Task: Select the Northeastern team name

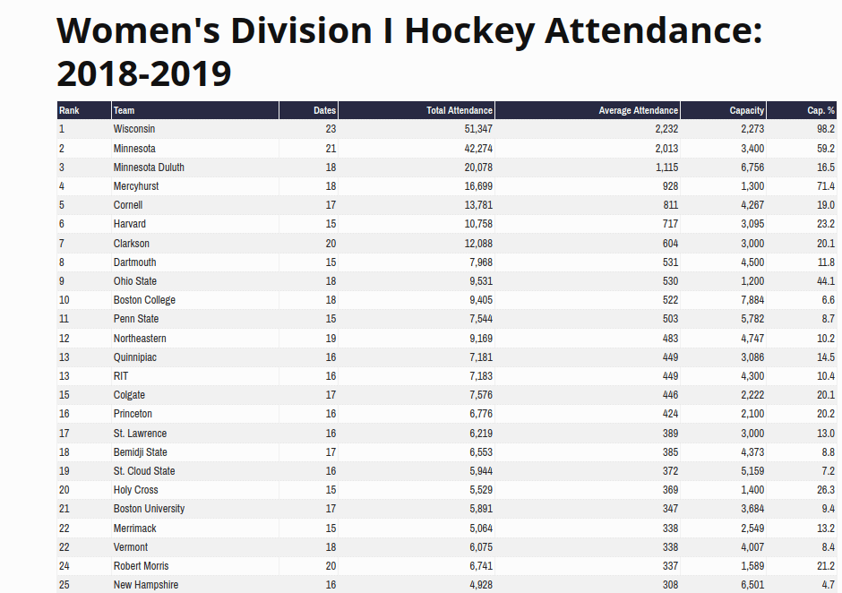Action: (140, 339)
